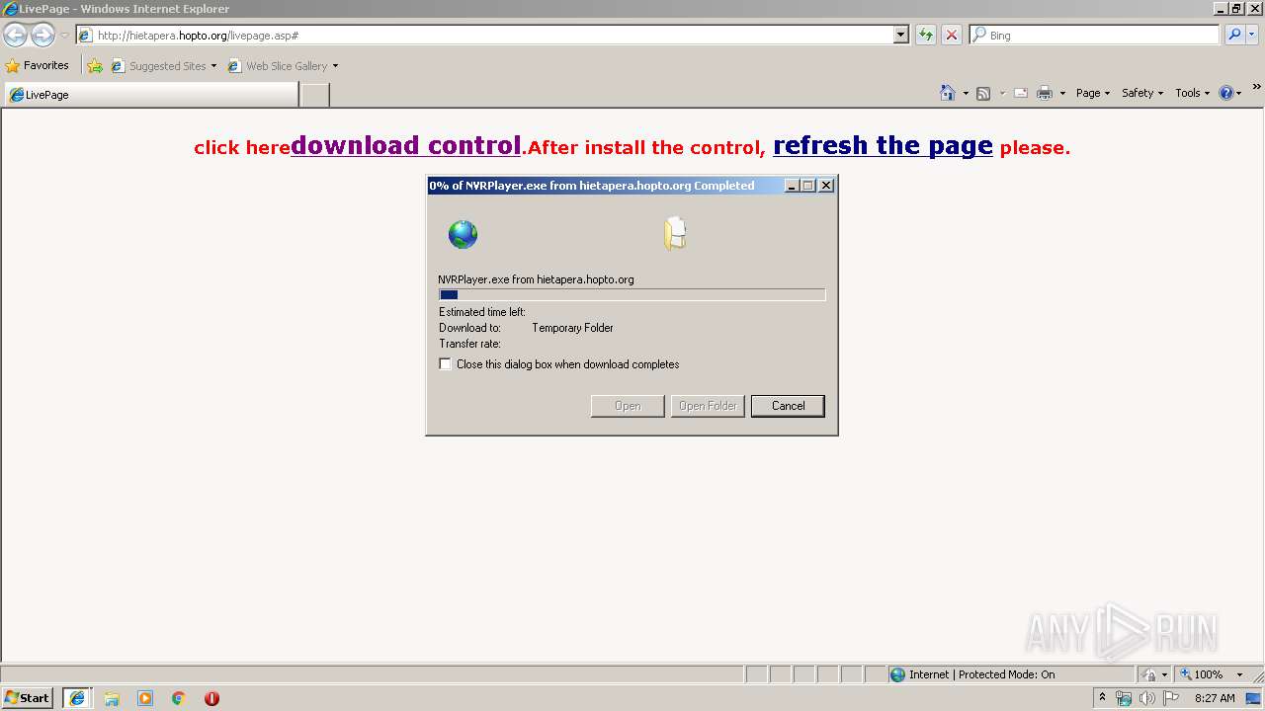Open the Safety menu
1265x711 pixels.
point(1141,93)
